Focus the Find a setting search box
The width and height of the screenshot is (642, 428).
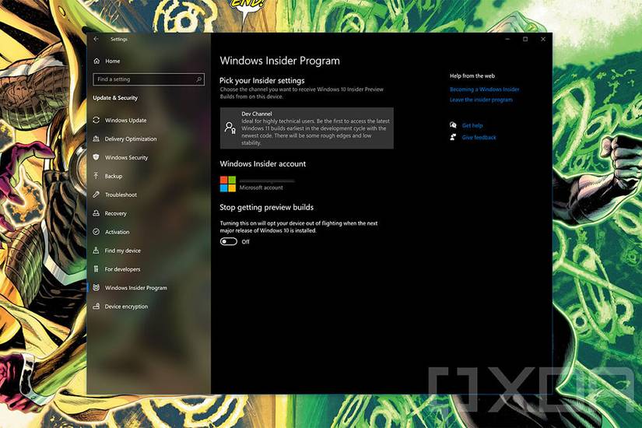tap(149, 79)
